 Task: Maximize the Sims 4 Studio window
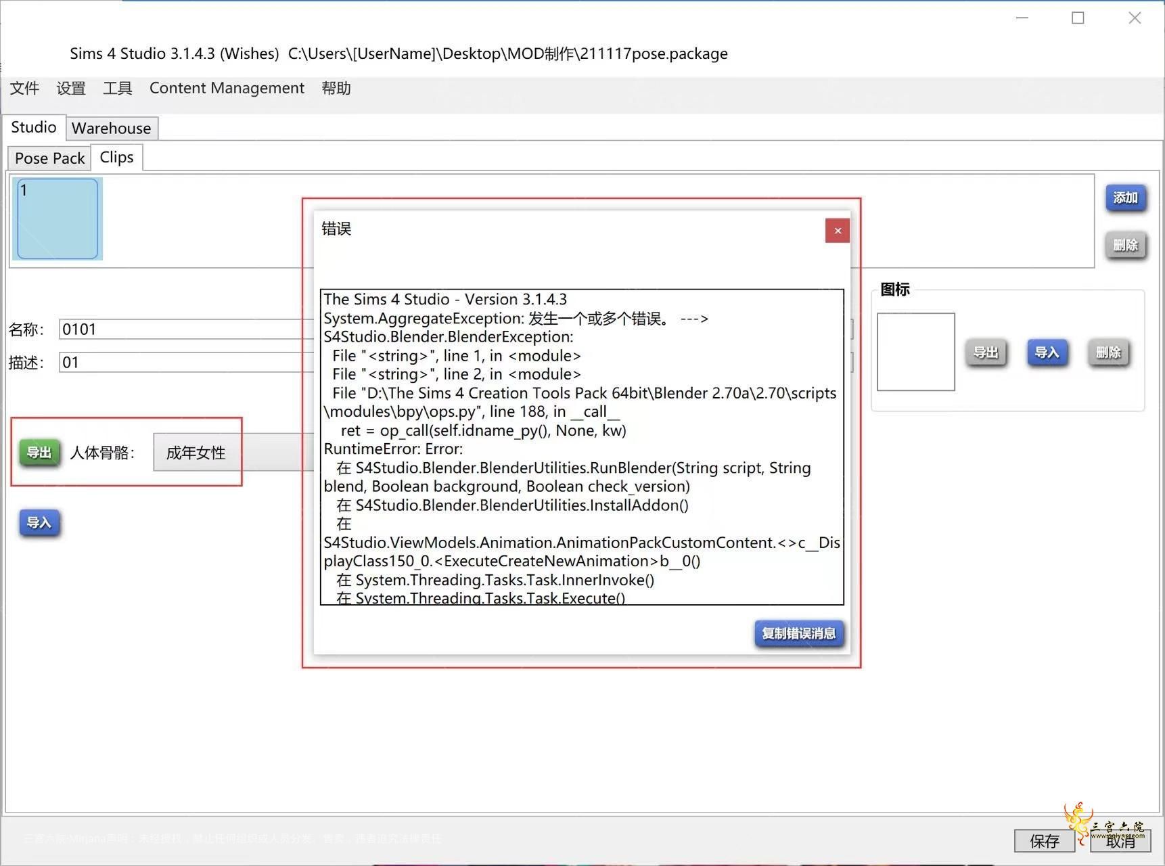(x=1078, y=18)
